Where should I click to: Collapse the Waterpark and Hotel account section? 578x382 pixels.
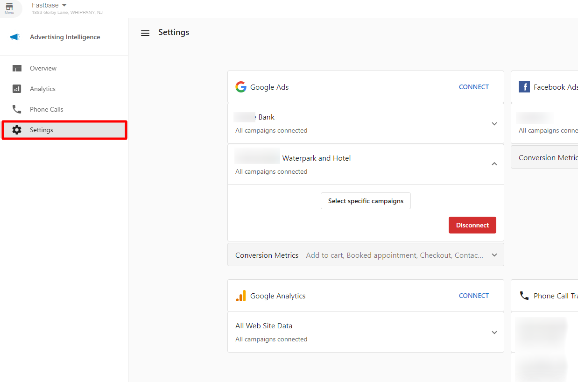(x=494, y=164)
